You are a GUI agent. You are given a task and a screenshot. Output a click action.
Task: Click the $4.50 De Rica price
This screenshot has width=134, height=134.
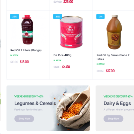(x=66, y=67)
